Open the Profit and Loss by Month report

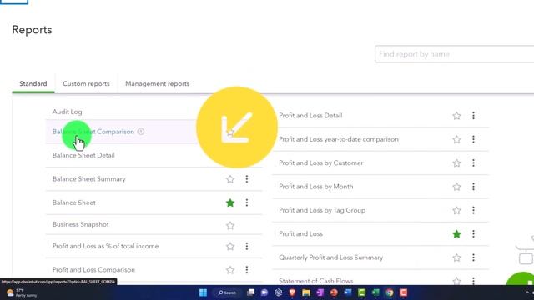pyautogui.click(x=316, y=187)
